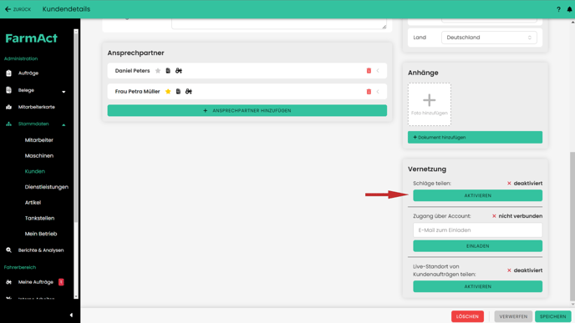Expand the Belege submenu arrow

(x=64, y=92)
